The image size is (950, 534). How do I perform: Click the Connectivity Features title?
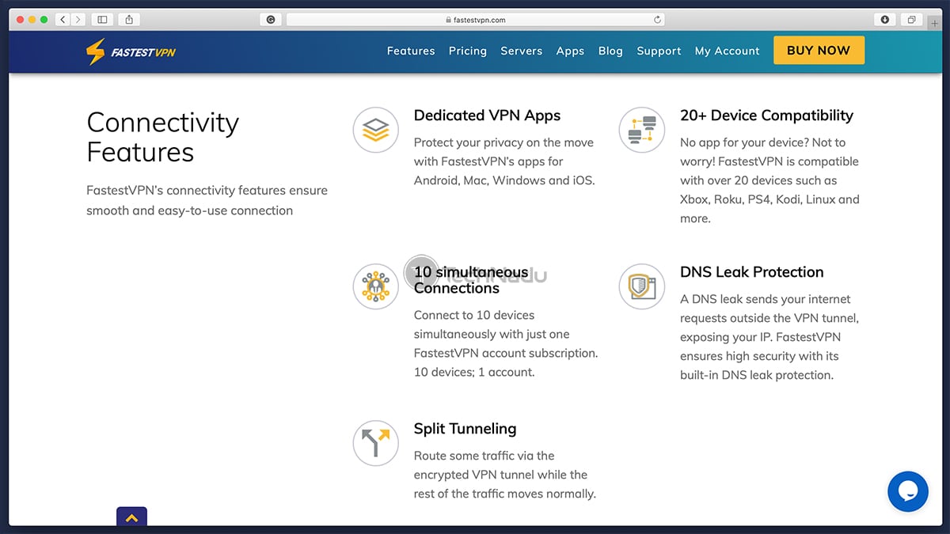coord(162,137)
